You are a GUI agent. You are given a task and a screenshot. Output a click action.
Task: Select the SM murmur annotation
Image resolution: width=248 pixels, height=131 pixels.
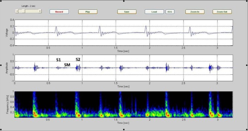[67, 65]
